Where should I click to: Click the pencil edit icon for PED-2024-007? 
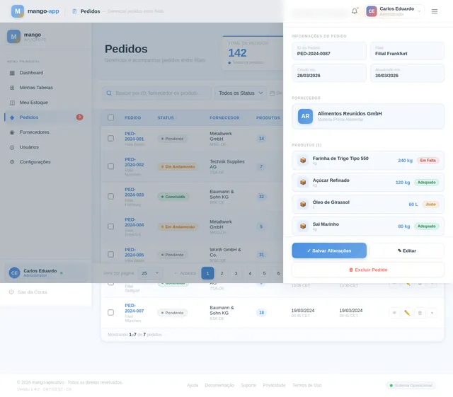click(407, 312)
